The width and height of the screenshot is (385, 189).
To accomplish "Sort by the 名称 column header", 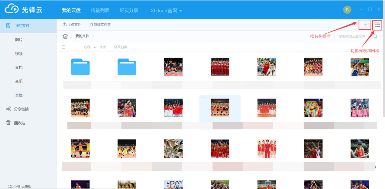I will tap(87, 47).
